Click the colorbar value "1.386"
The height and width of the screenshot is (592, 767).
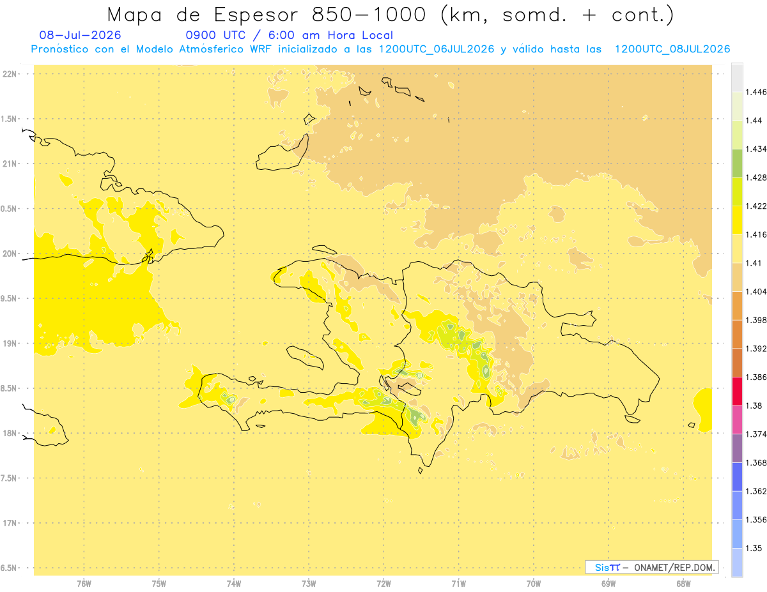pos(756,377)
